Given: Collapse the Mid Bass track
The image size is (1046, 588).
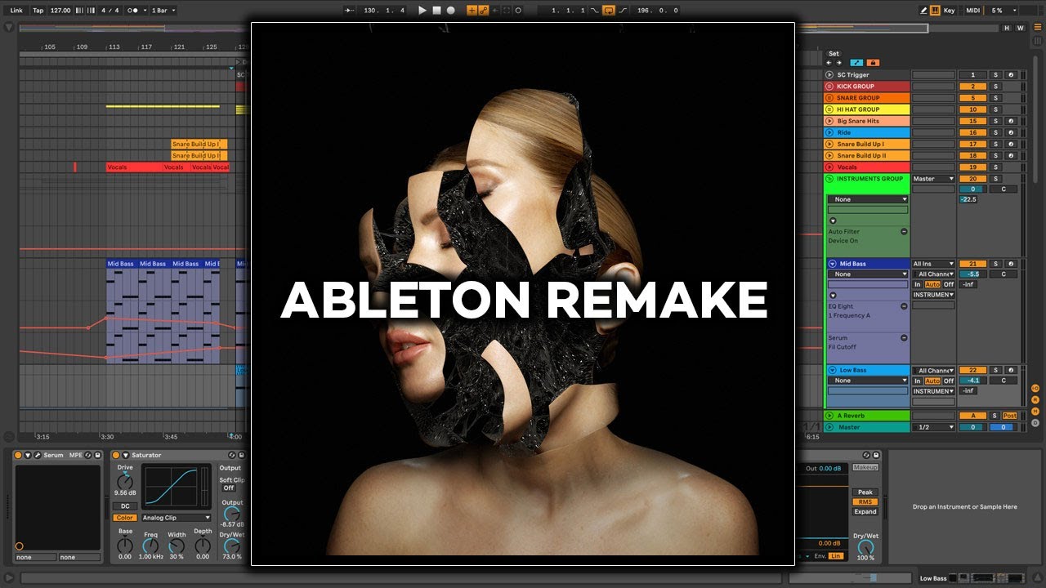Looking at the screenshot, I should pyautogui.click(x=832, y=264).
